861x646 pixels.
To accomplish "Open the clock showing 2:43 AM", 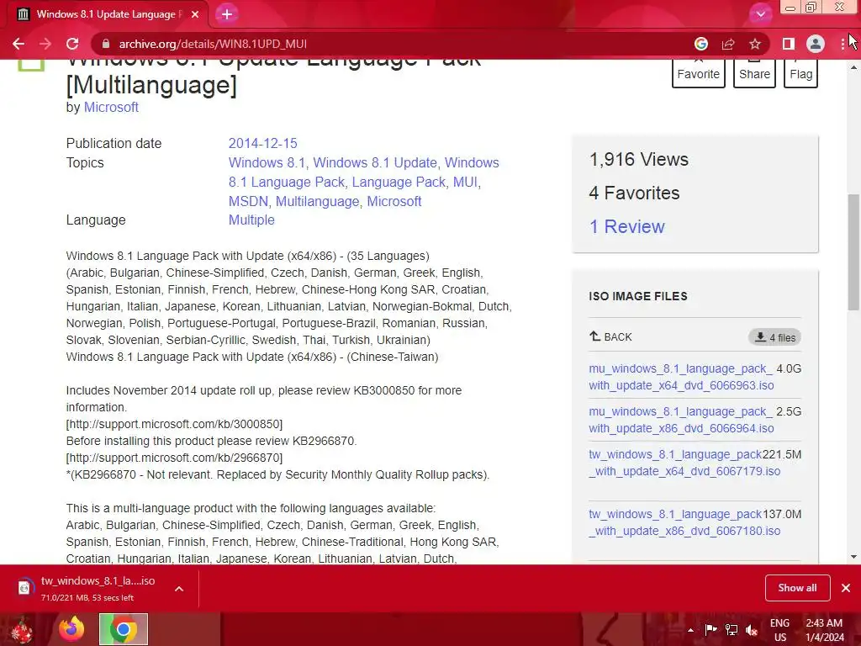I will (x=824, y=630).
